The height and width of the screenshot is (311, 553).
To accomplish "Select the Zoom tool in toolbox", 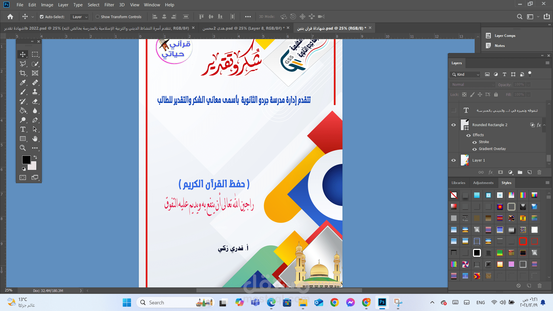I will coord(23,148).
